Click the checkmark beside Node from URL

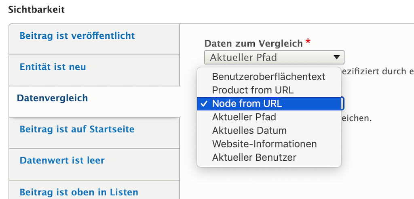(x=203, y=104)
